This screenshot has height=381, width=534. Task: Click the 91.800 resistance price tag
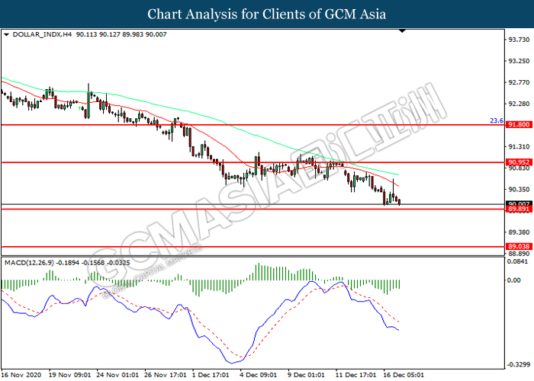(519, 125)
